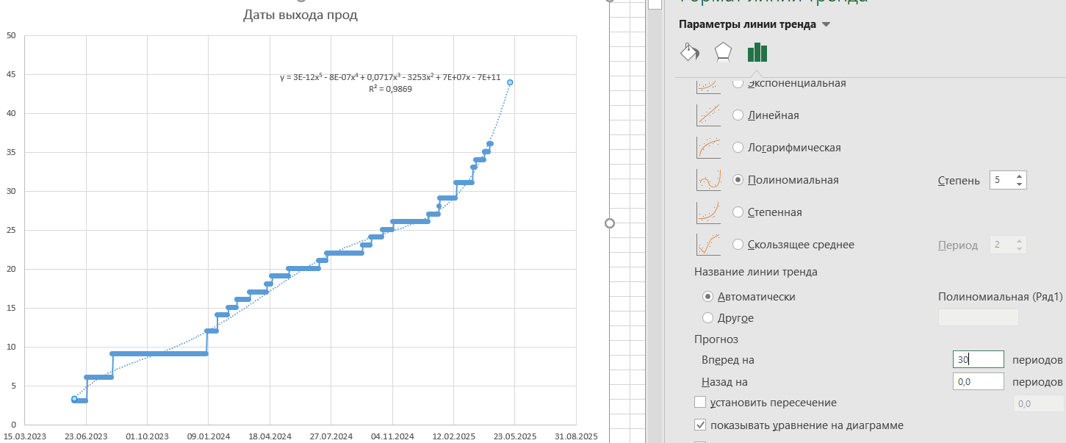Click the power (Степенная) trendline preview icon
1066x443 pixels.
[707, 212]
